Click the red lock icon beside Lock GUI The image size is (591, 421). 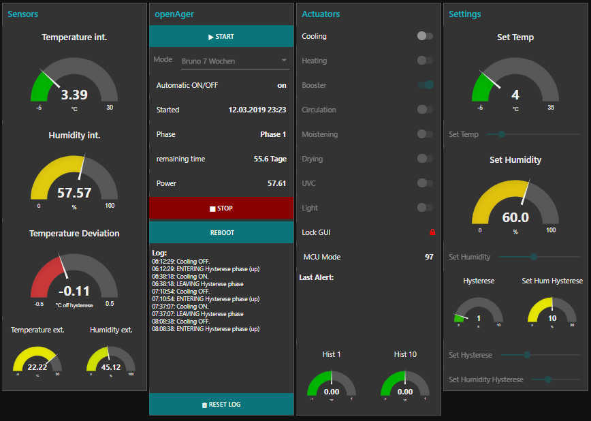pyautogui.click(x=432, y=232)
